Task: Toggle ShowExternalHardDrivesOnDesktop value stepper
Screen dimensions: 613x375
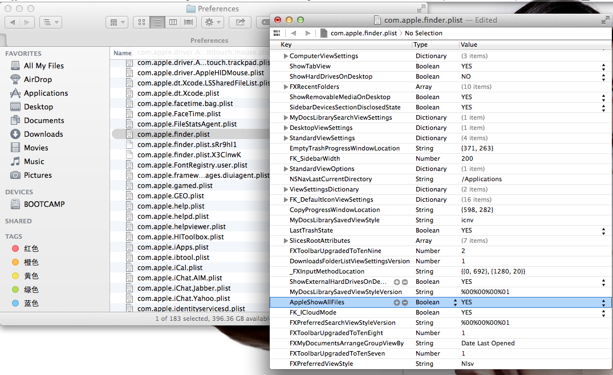Action: point(604,282)
